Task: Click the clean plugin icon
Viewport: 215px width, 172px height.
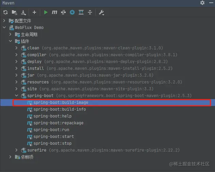Action: (24, 48)
